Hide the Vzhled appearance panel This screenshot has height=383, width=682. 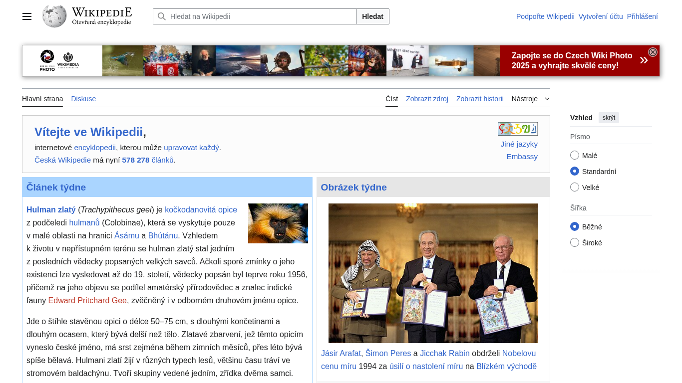[x=609, y=118]
